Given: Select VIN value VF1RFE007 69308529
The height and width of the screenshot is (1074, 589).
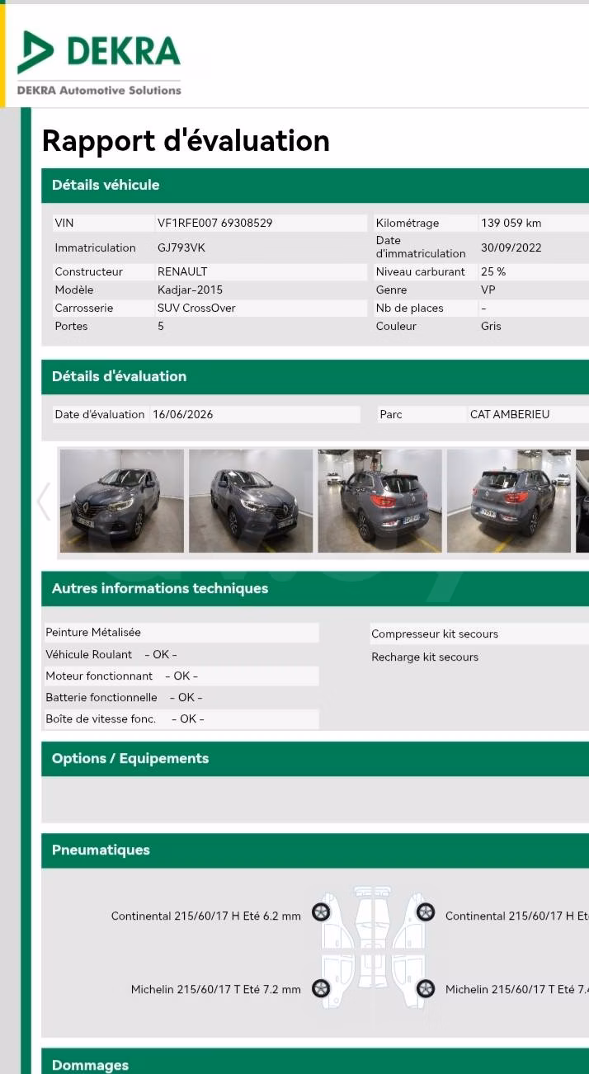Looking at the screenshot, I should click(x=215, y=223).
